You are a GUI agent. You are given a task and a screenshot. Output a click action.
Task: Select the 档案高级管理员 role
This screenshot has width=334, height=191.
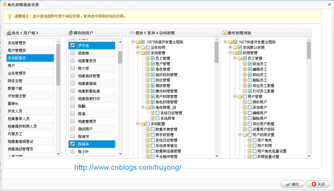(x=30, y=149)
